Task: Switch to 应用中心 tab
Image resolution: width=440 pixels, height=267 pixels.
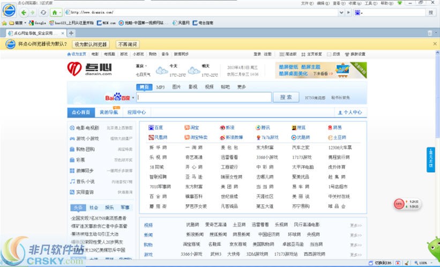Action: (137, 112)
